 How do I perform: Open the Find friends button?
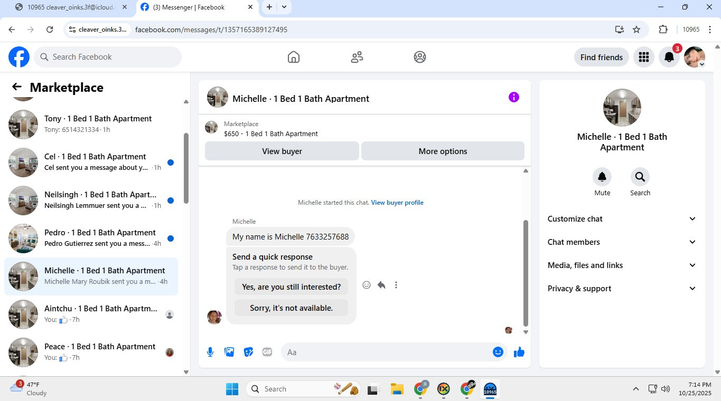pyautogui.click(x=602, y=57)
